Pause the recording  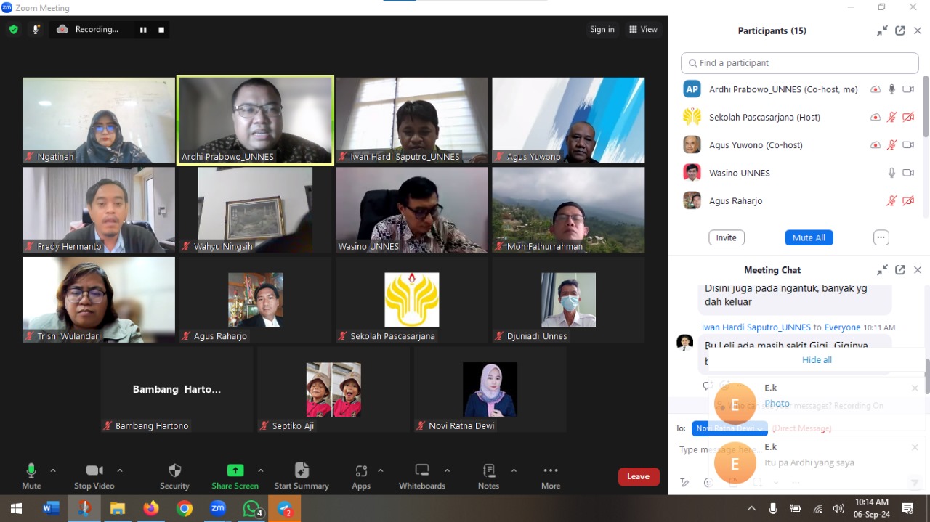click(x=143, y=30)
